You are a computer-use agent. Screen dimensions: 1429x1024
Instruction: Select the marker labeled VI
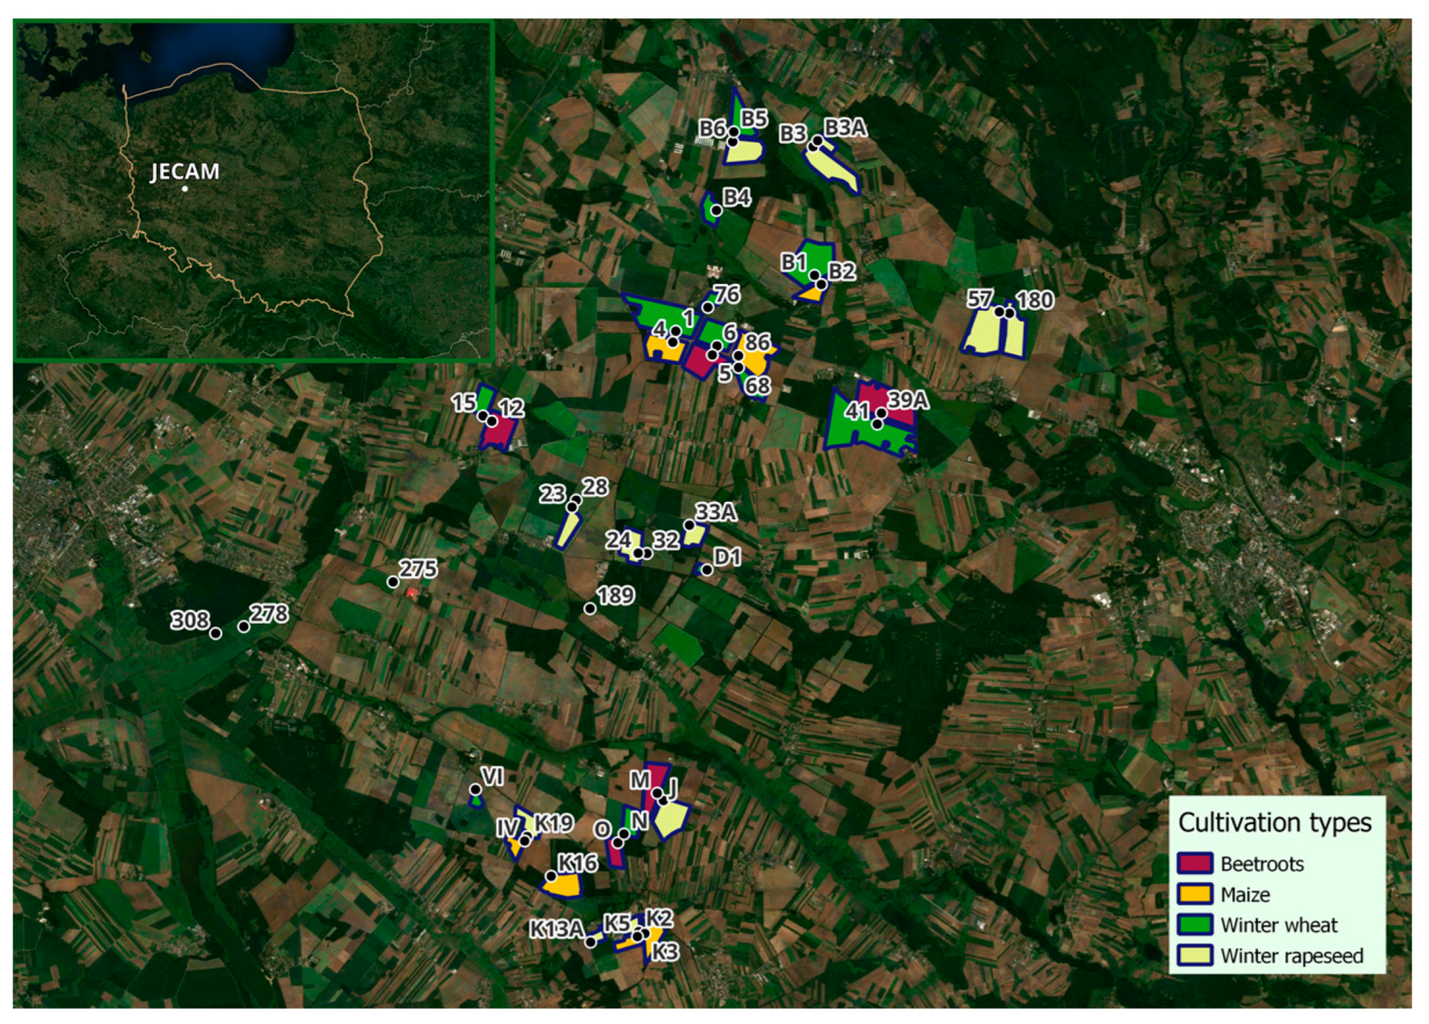pyautogui.click(x=475, y=790)
